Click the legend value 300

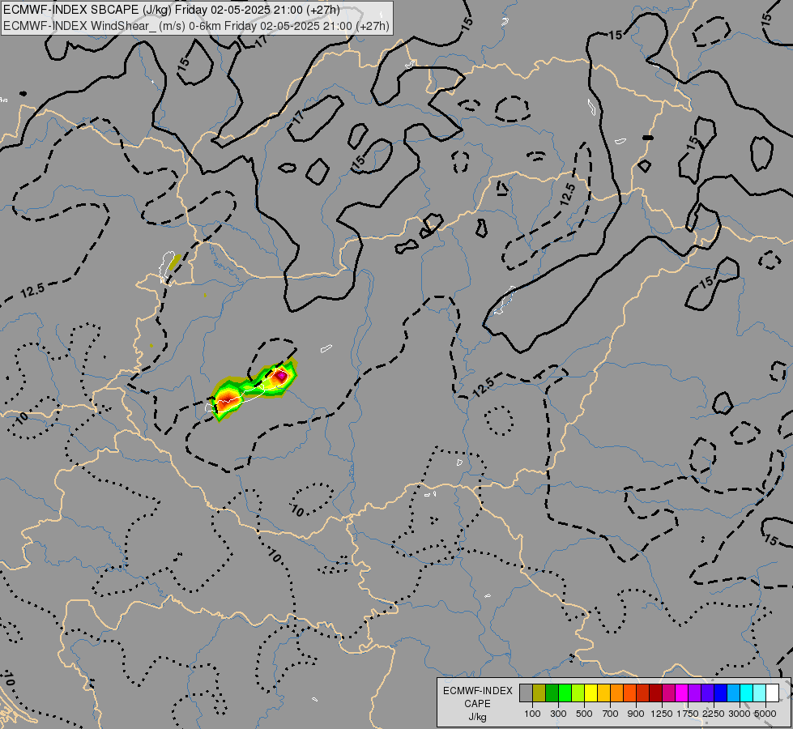[x=558, y=714]
